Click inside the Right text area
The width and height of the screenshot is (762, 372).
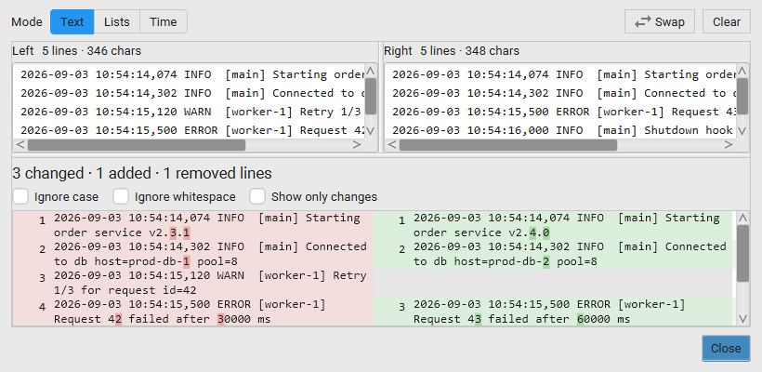coord(560,101)
